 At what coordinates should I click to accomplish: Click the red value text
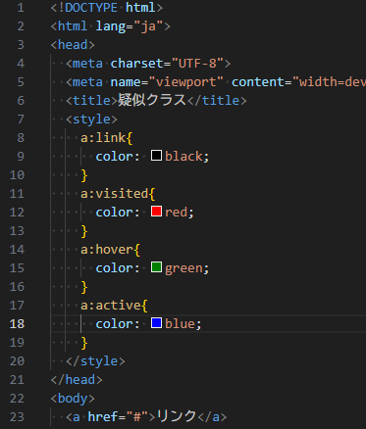tap(176, 213)
